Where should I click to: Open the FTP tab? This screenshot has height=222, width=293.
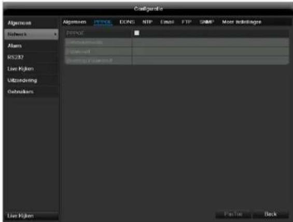pos(187,22)
